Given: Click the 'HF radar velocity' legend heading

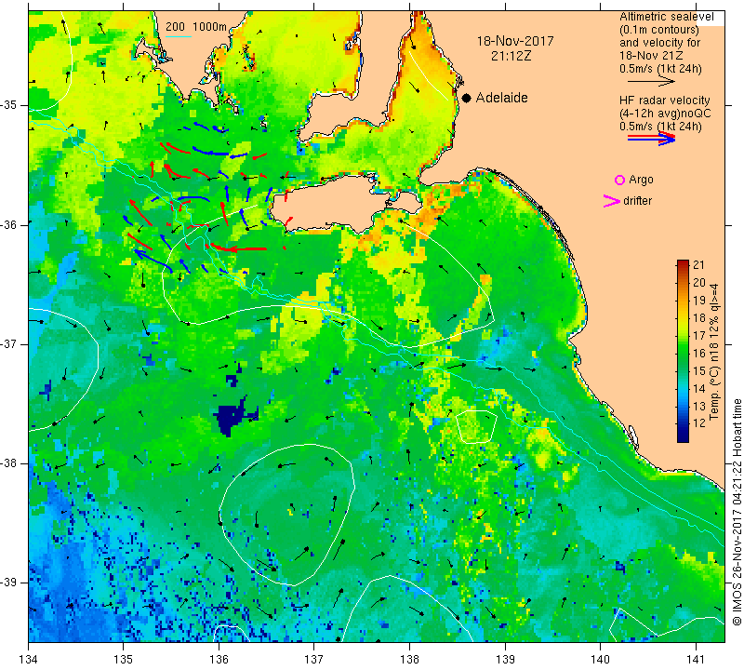Looking at the screenshot, I should 664,100.
